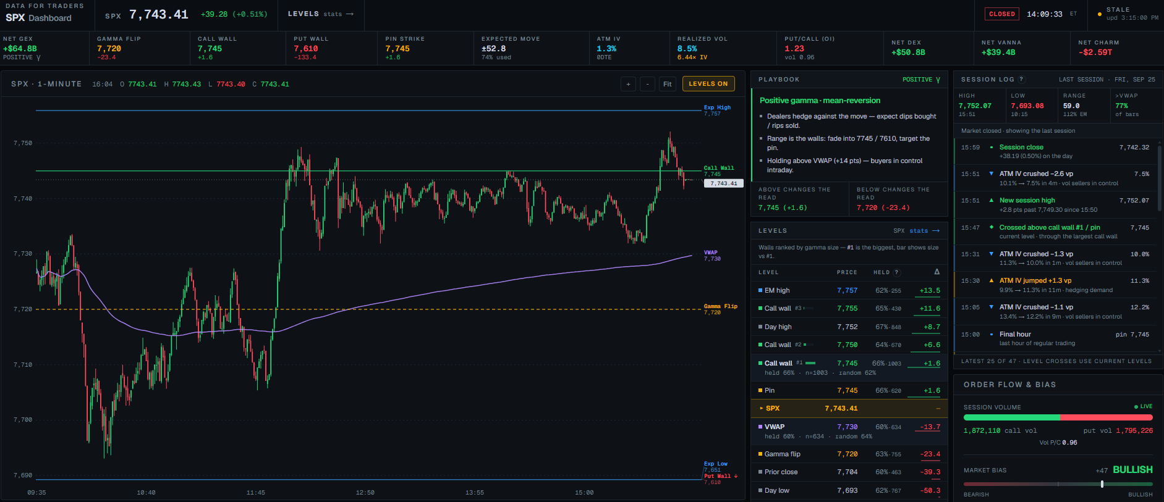
Task: Click the green dot beside Session close
Action: pyautogui.click(x=992, y=147)
